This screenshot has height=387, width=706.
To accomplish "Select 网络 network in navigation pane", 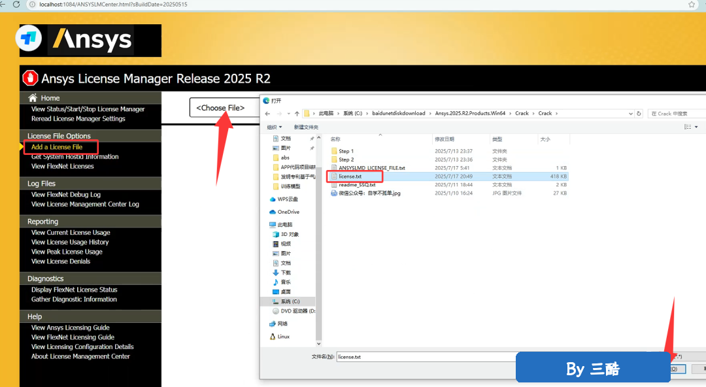I will point(278,324).
